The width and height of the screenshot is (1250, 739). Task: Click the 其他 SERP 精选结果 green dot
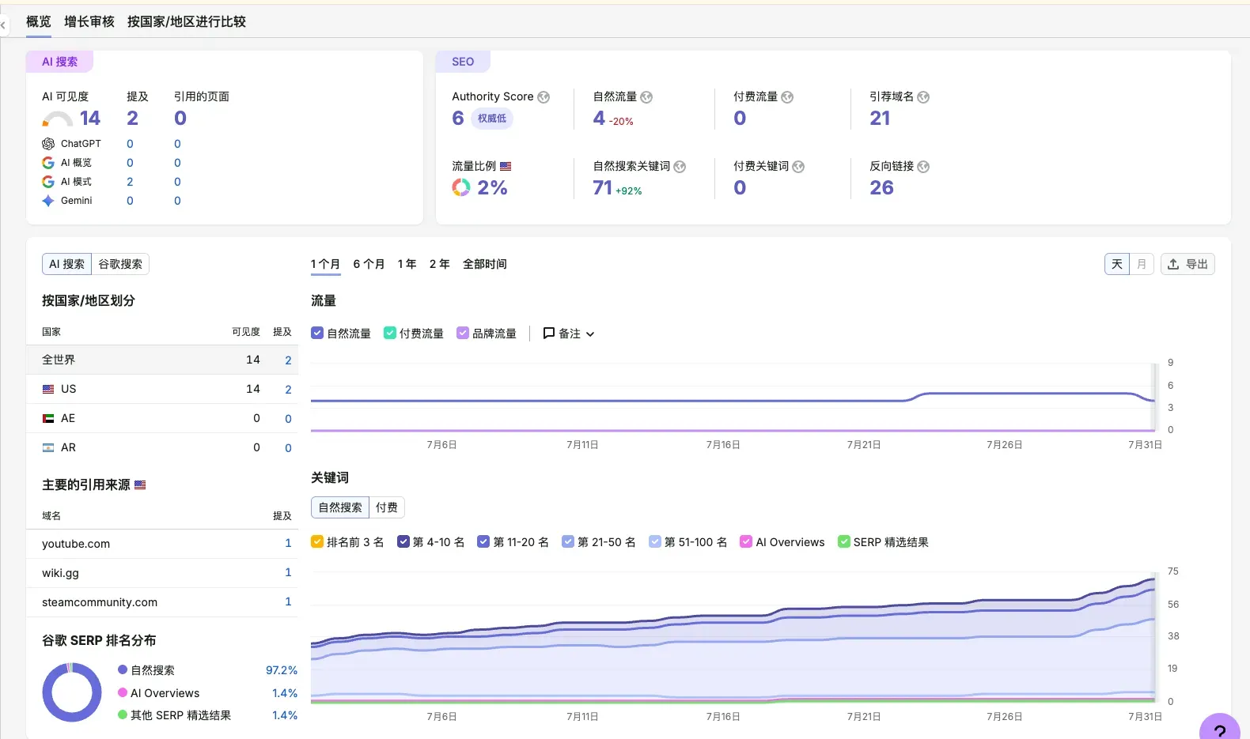[123, 715]
